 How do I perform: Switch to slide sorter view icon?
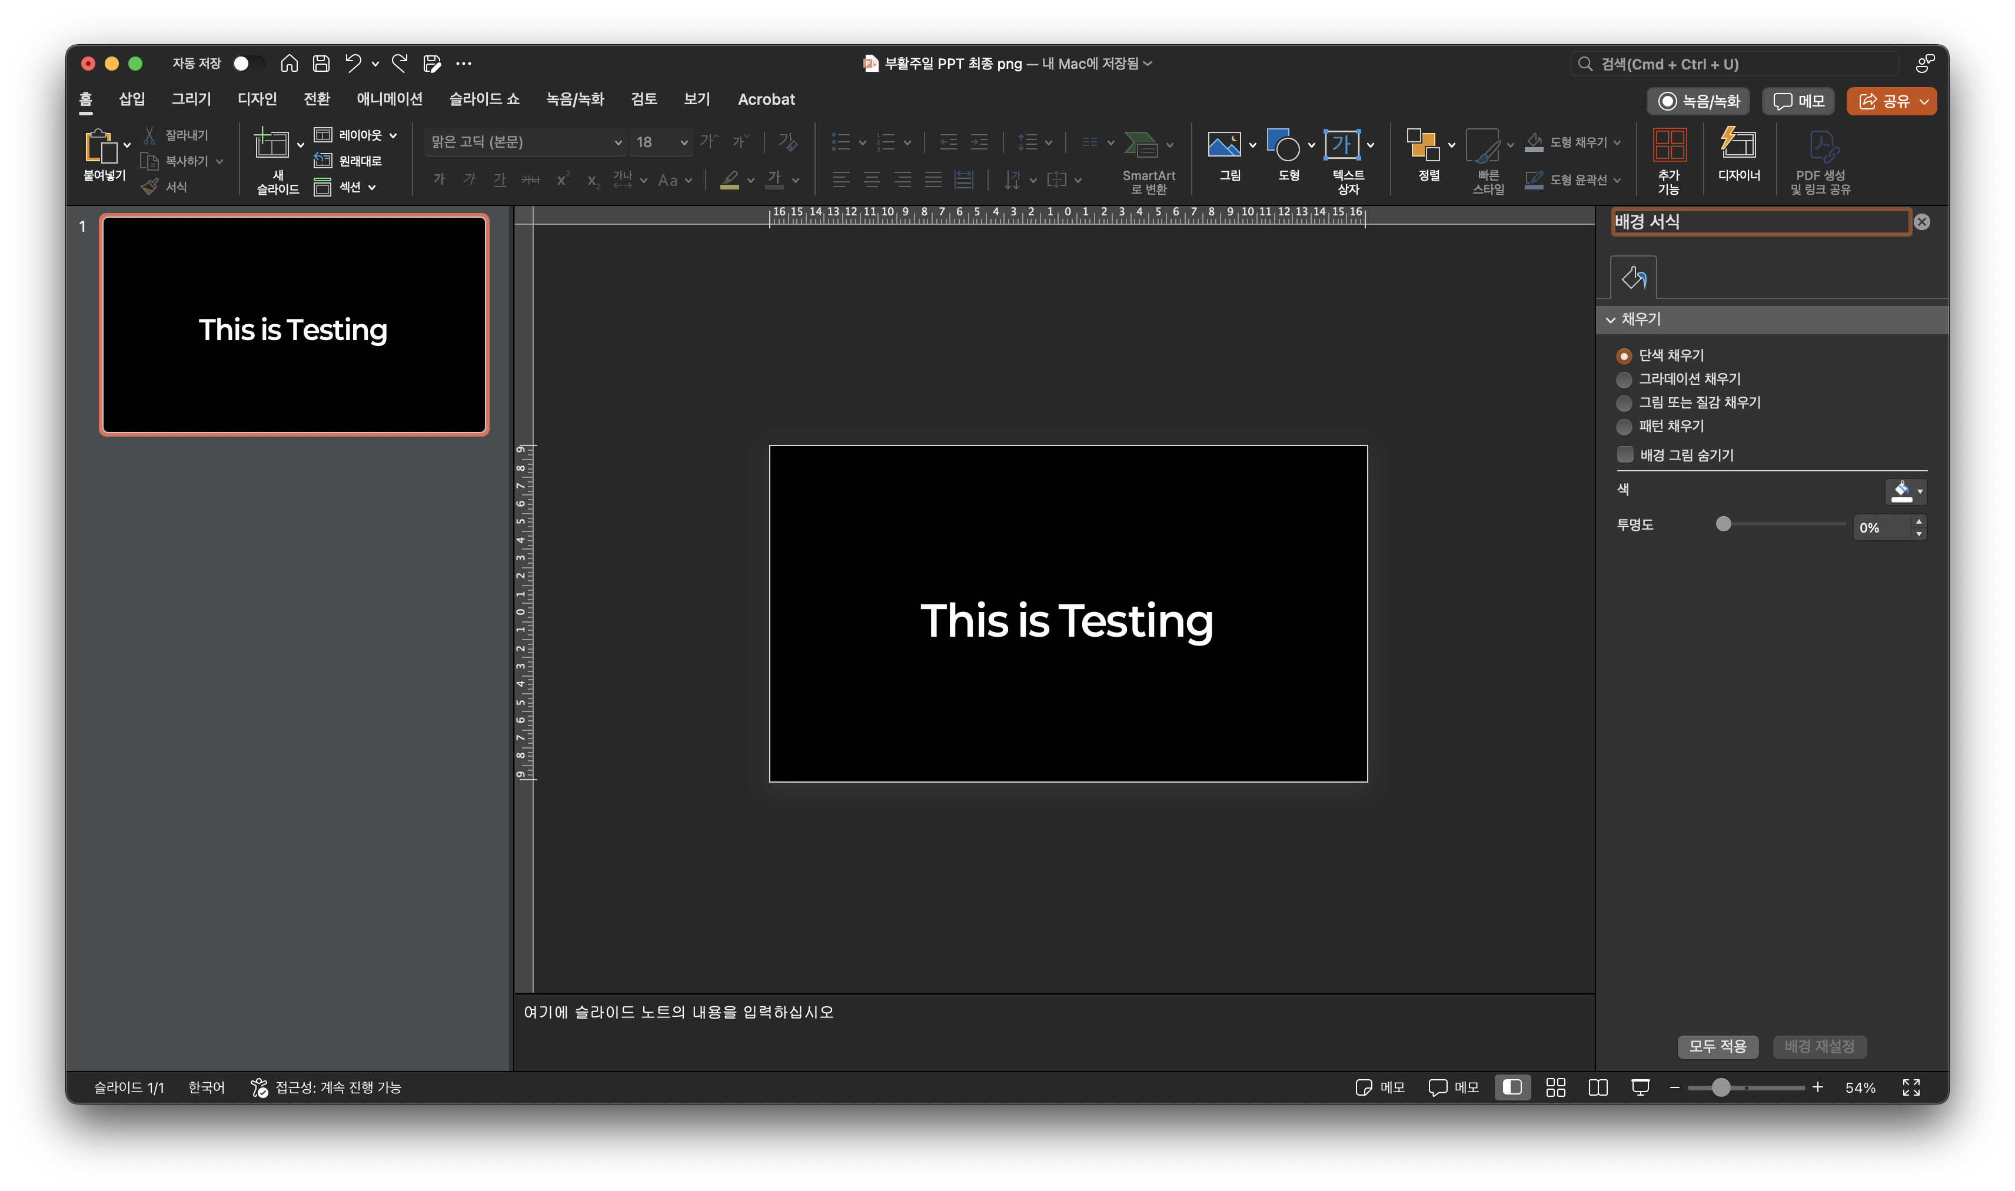coord(1555,1087)
